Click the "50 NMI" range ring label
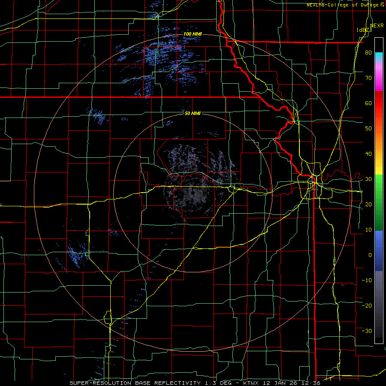 pyautogui.click(x=193, y=113)
